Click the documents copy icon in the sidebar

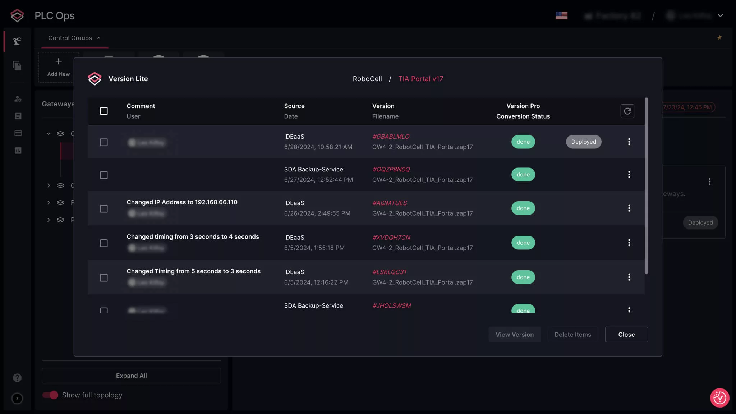click(x=17, y=65)
